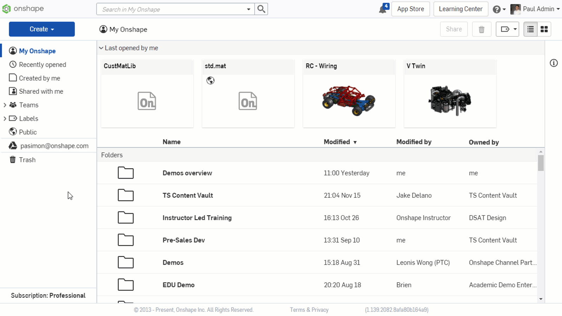
Task: Expand the Labels section in the sidebar
Action: [5, 118]
